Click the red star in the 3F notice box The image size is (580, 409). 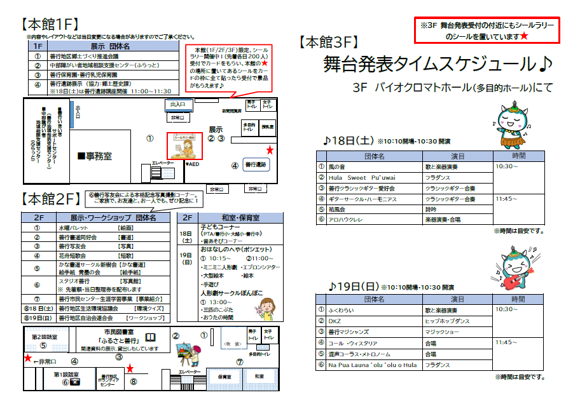[524, 37]
